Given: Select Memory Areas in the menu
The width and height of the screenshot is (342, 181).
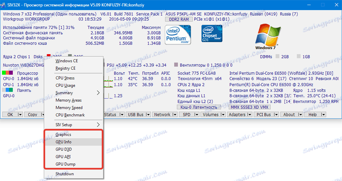Looking at the screenshot, I should [x=73, y=100].
